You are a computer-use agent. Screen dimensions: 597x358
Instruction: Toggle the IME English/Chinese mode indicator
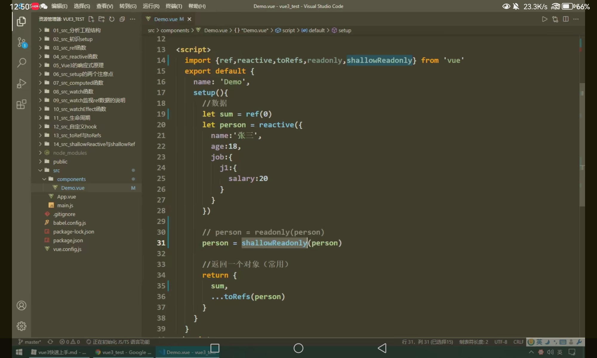coord(539,342)
